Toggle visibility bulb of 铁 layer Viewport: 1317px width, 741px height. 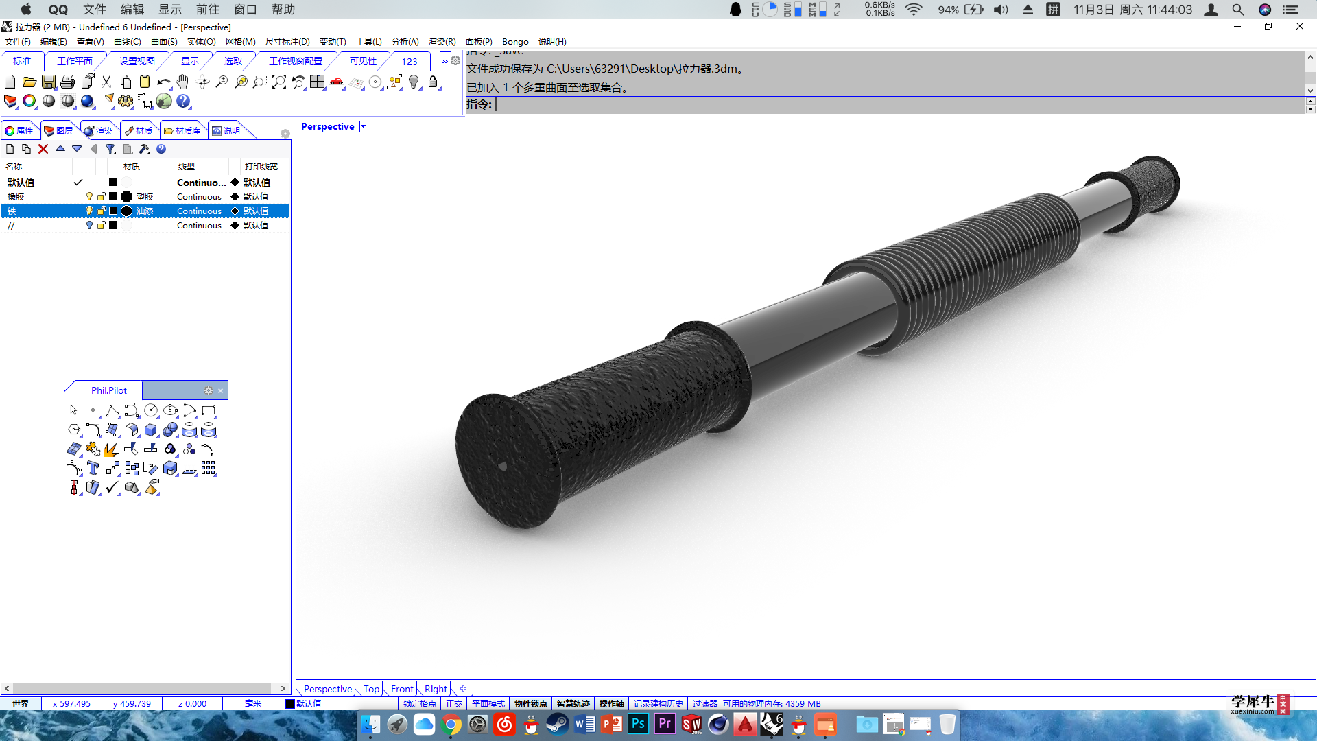89,211
